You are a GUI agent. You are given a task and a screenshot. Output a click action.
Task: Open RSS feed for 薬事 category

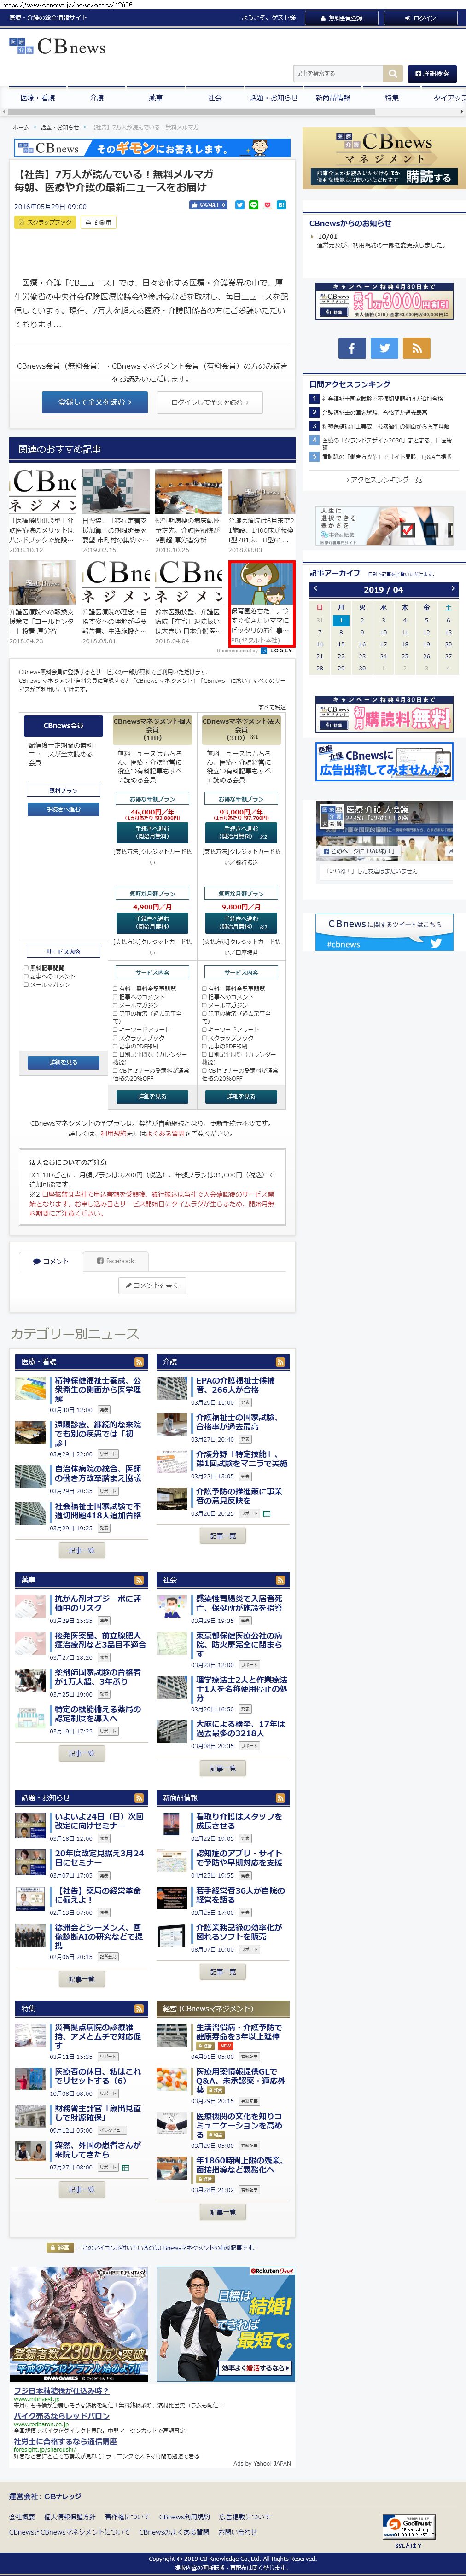(x=139, y=1579)
